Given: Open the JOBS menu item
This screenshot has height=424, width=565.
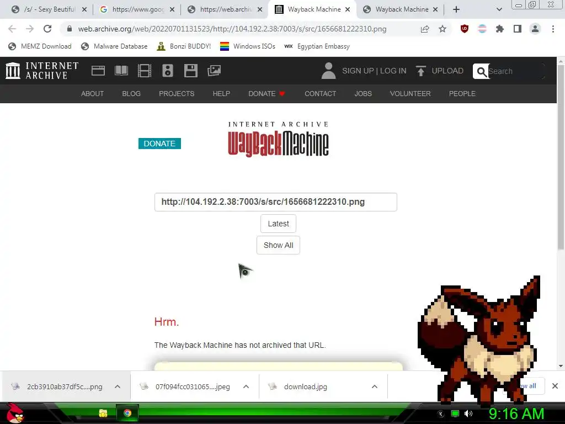Looking at the screenshot, I should tap(363, 94).
